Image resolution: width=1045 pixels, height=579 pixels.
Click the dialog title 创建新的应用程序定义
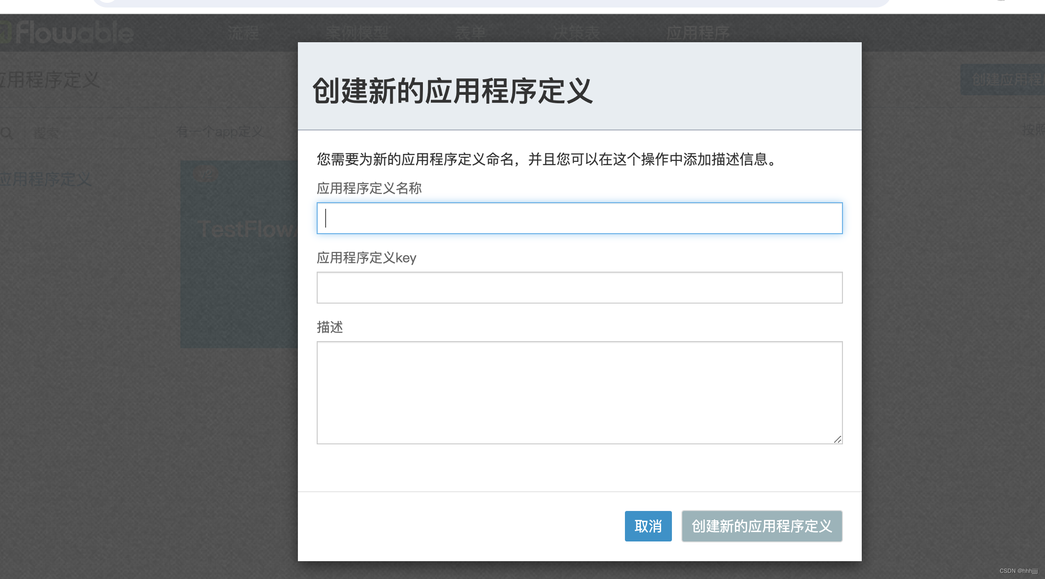tap(452, 91)
